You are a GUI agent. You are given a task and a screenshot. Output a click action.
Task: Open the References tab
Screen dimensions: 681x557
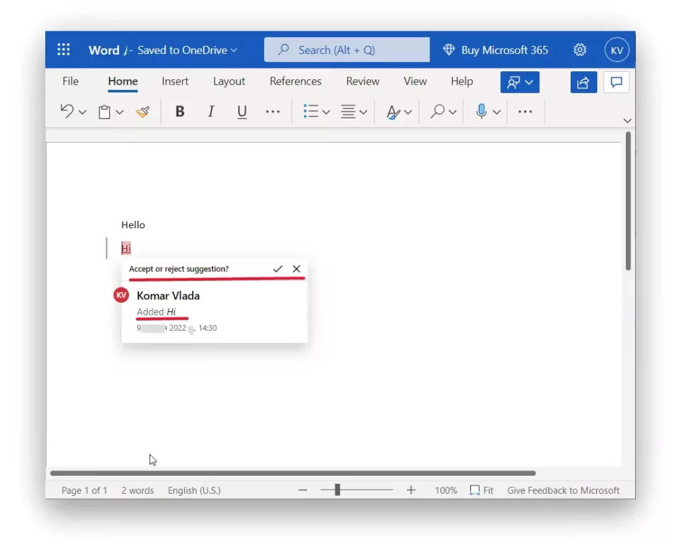click(295, 81)
